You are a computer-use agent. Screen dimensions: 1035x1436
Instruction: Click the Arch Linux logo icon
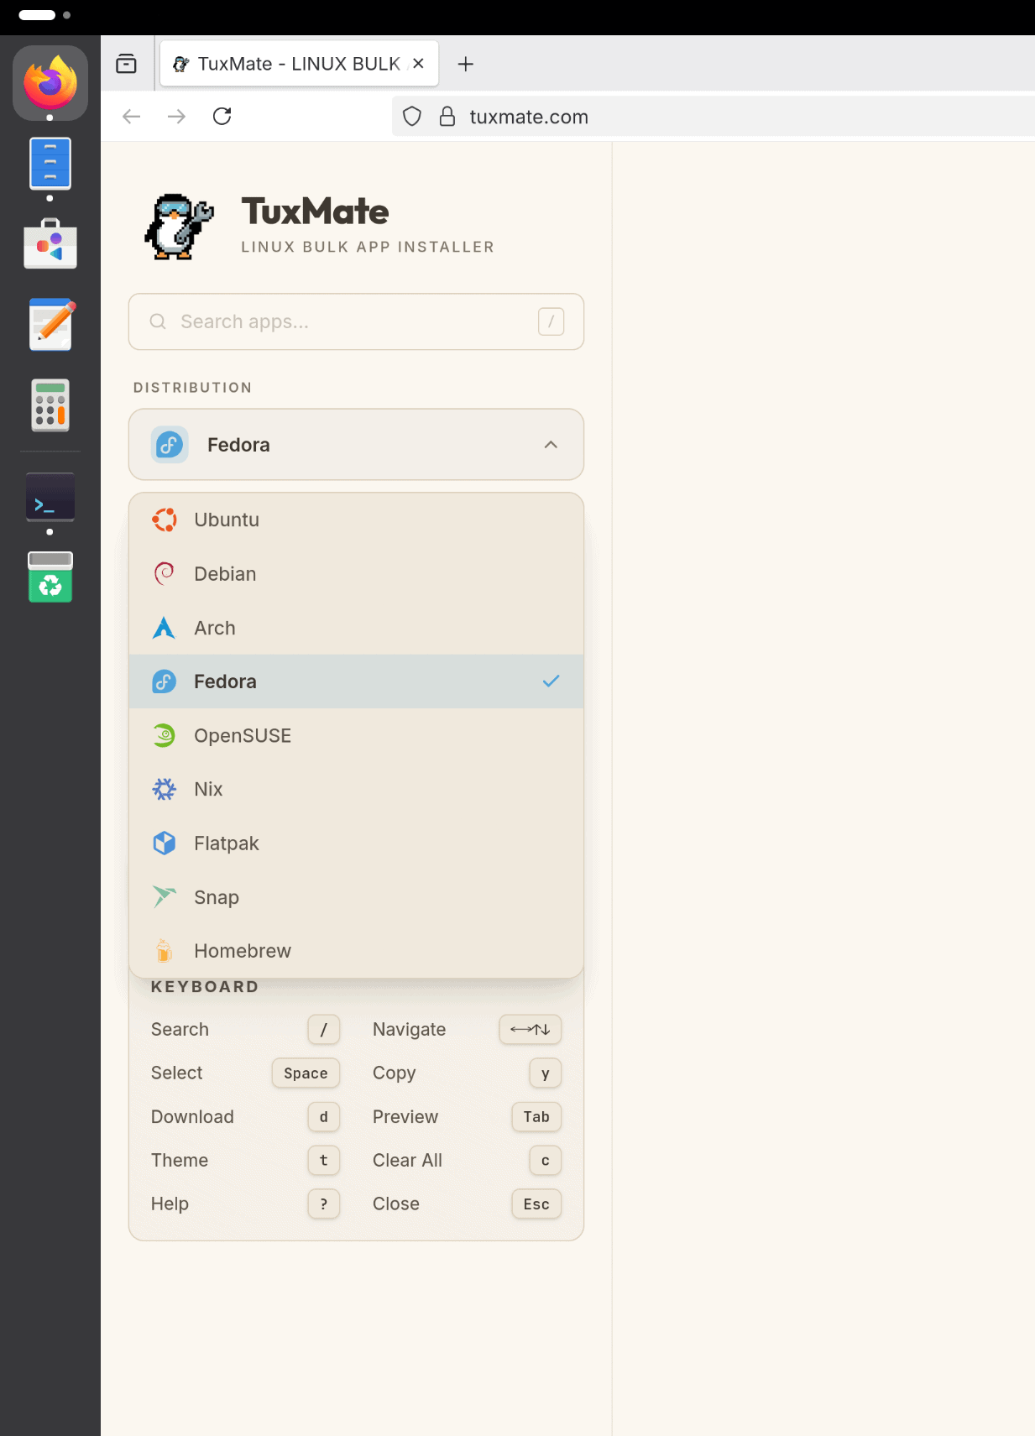(165, 628)
